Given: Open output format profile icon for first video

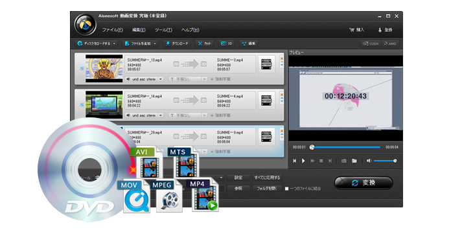Looking at the screenshot, I should coord(266,64).
